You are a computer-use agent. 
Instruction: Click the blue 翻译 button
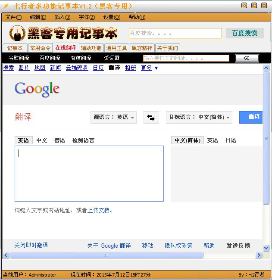tap(251, 117)
